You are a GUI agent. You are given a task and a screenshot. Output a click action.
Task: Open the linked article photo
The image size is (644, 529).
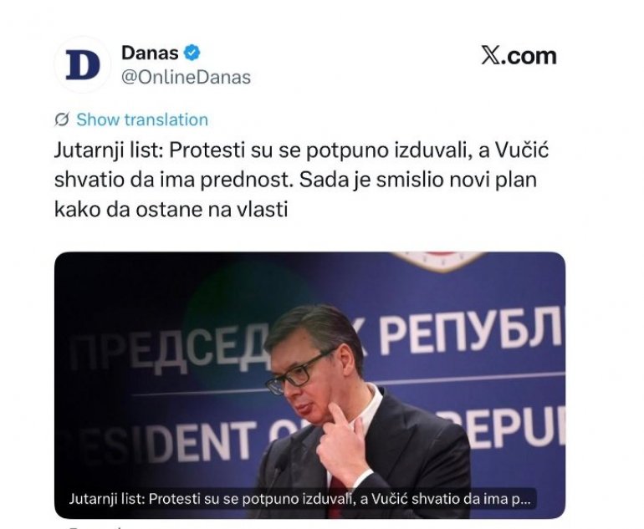tap(309, 385)
